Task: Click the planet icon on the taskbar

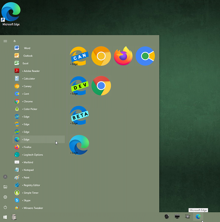Action: tap(188, 216)
